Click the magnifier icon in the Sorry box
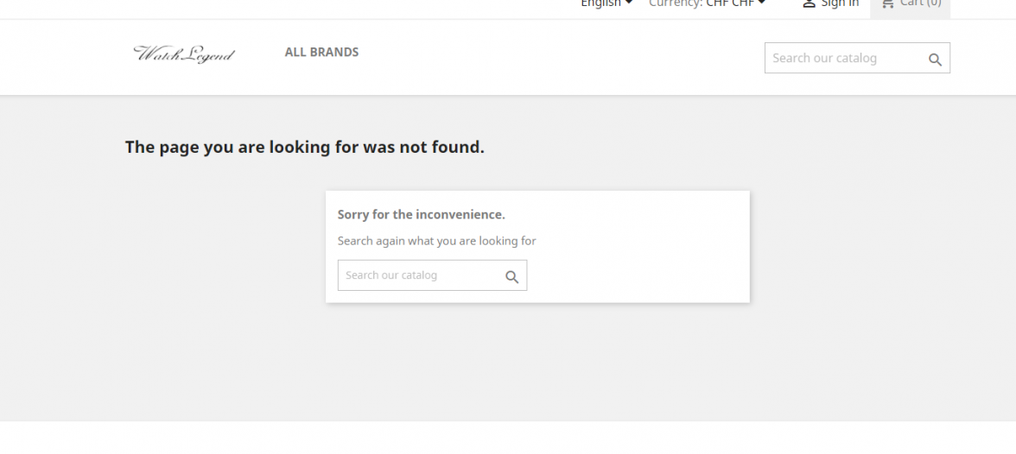1016x454 pixels. [511, 276]
